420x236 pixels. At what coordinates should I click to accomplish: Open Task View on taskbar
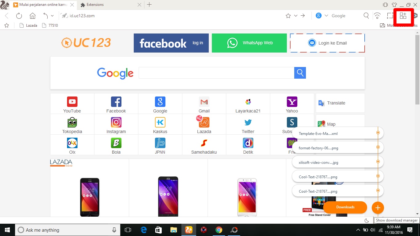(128, 230)
